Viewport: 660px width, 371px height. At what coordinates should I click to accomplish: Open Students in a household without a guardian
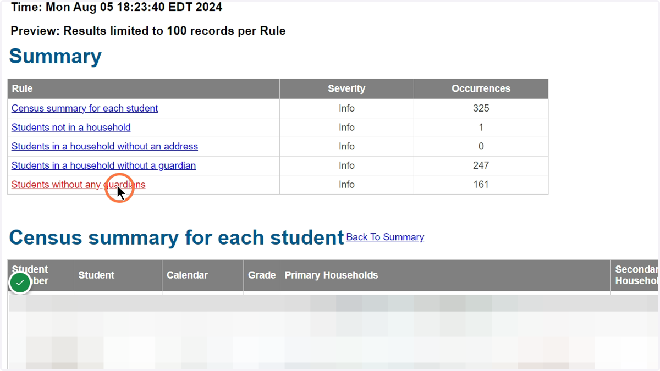point(103,165)
